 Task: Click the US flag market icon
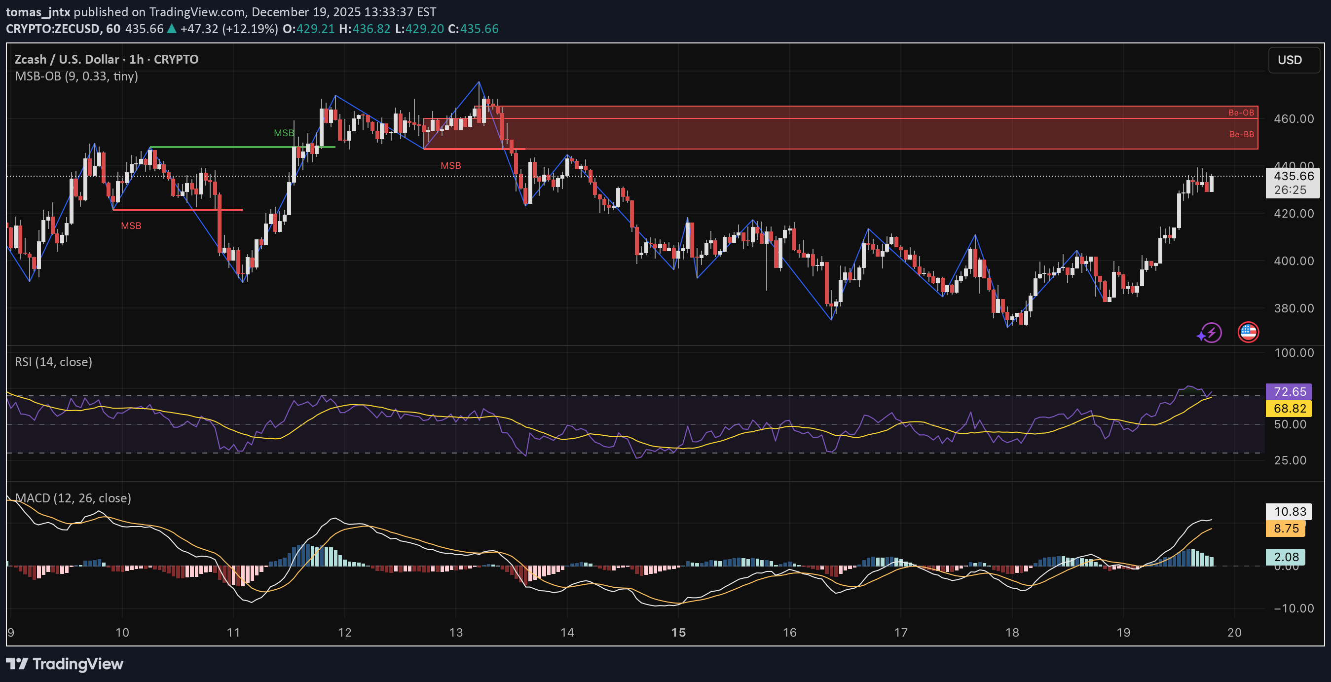[1248, 333]
